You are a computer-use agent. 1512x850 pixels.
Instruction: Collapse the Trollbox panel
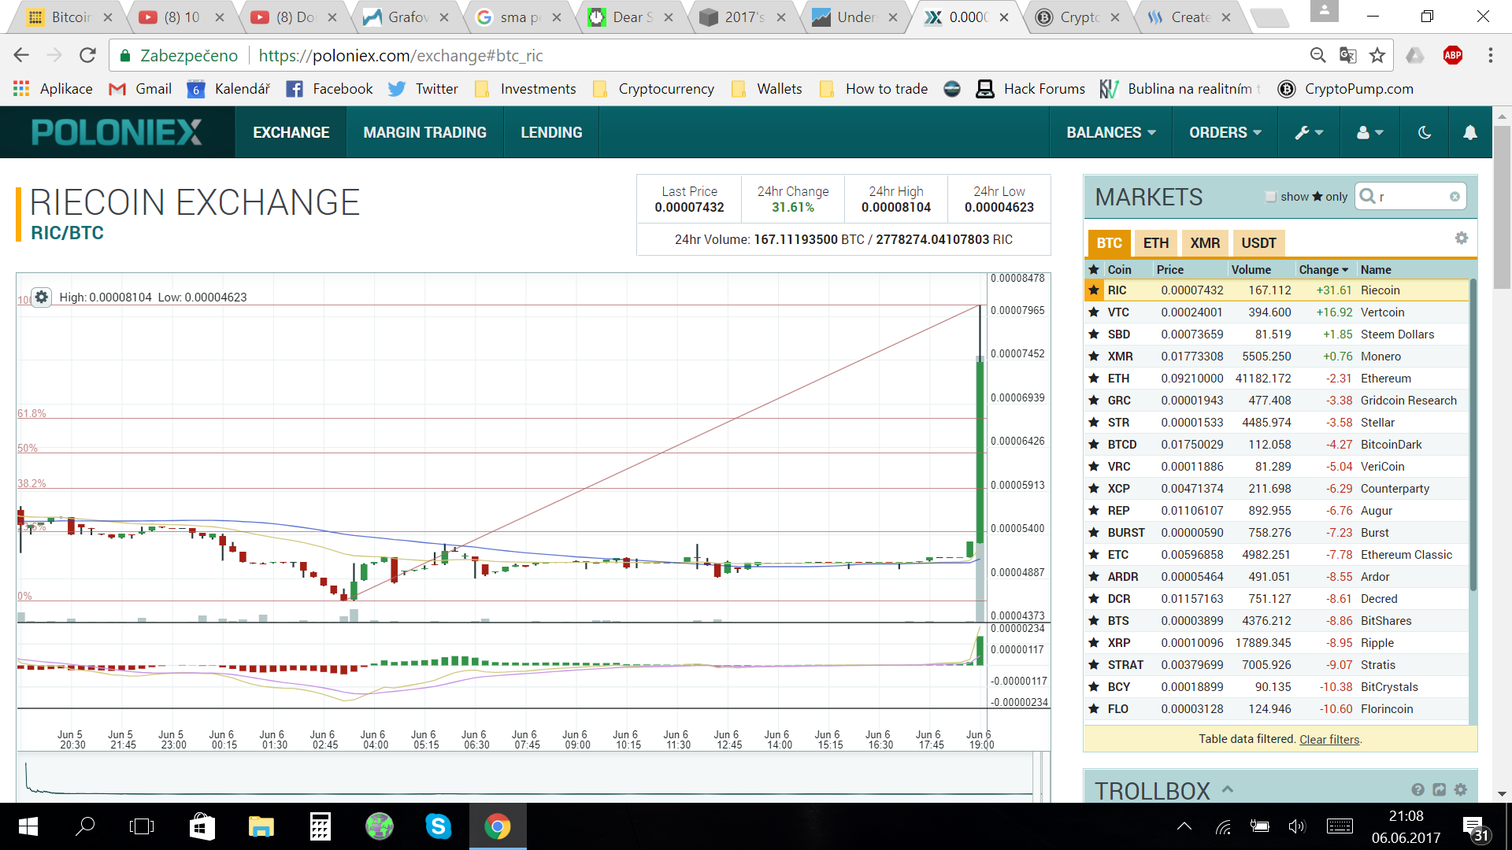point(1227,789)
